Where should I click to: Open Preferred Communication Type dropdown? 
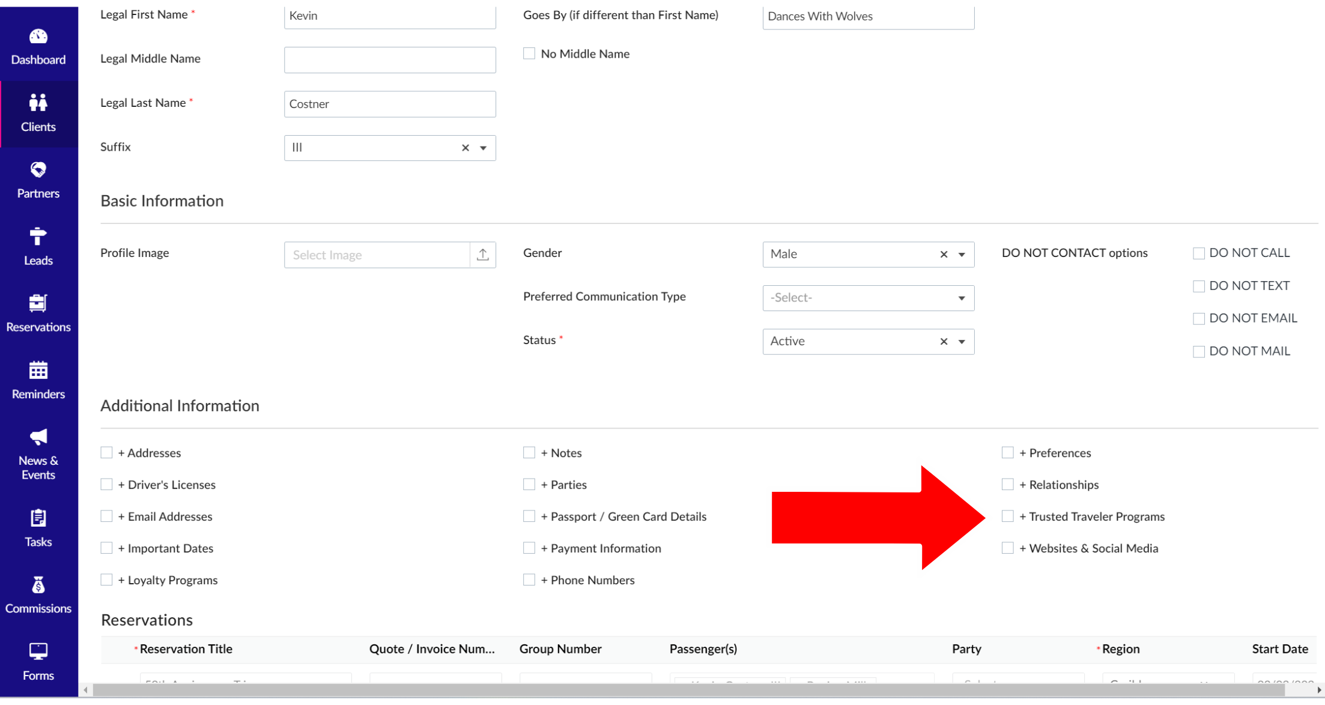click(x=868, y=298)
